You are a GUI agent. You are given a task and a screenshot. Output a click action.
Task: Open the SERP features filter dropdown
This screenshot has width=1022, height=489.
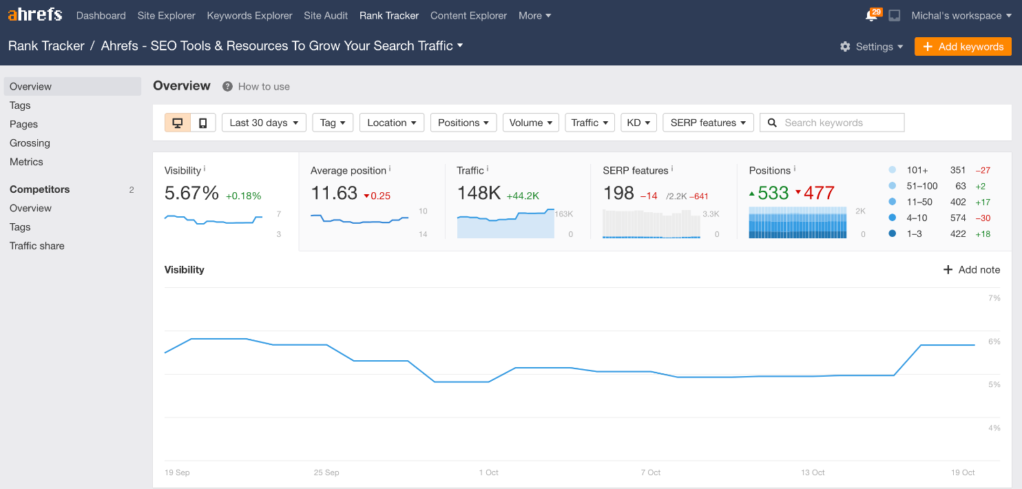[x=708, y=123]
